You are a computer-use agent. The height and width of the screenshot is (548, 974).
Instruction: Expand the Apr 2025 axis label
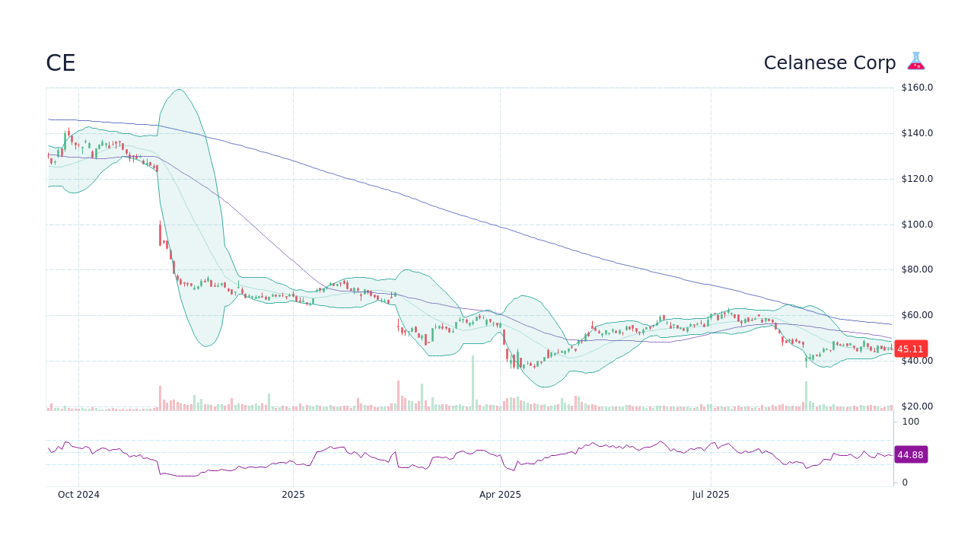click(500, 495)
